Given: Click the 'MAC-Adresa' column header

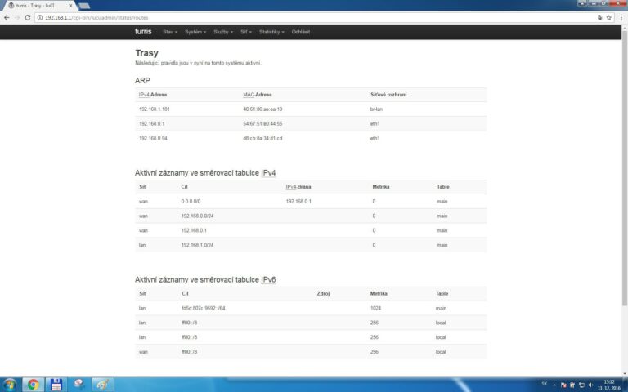Looking at the screenshot, I should (258, 95).
